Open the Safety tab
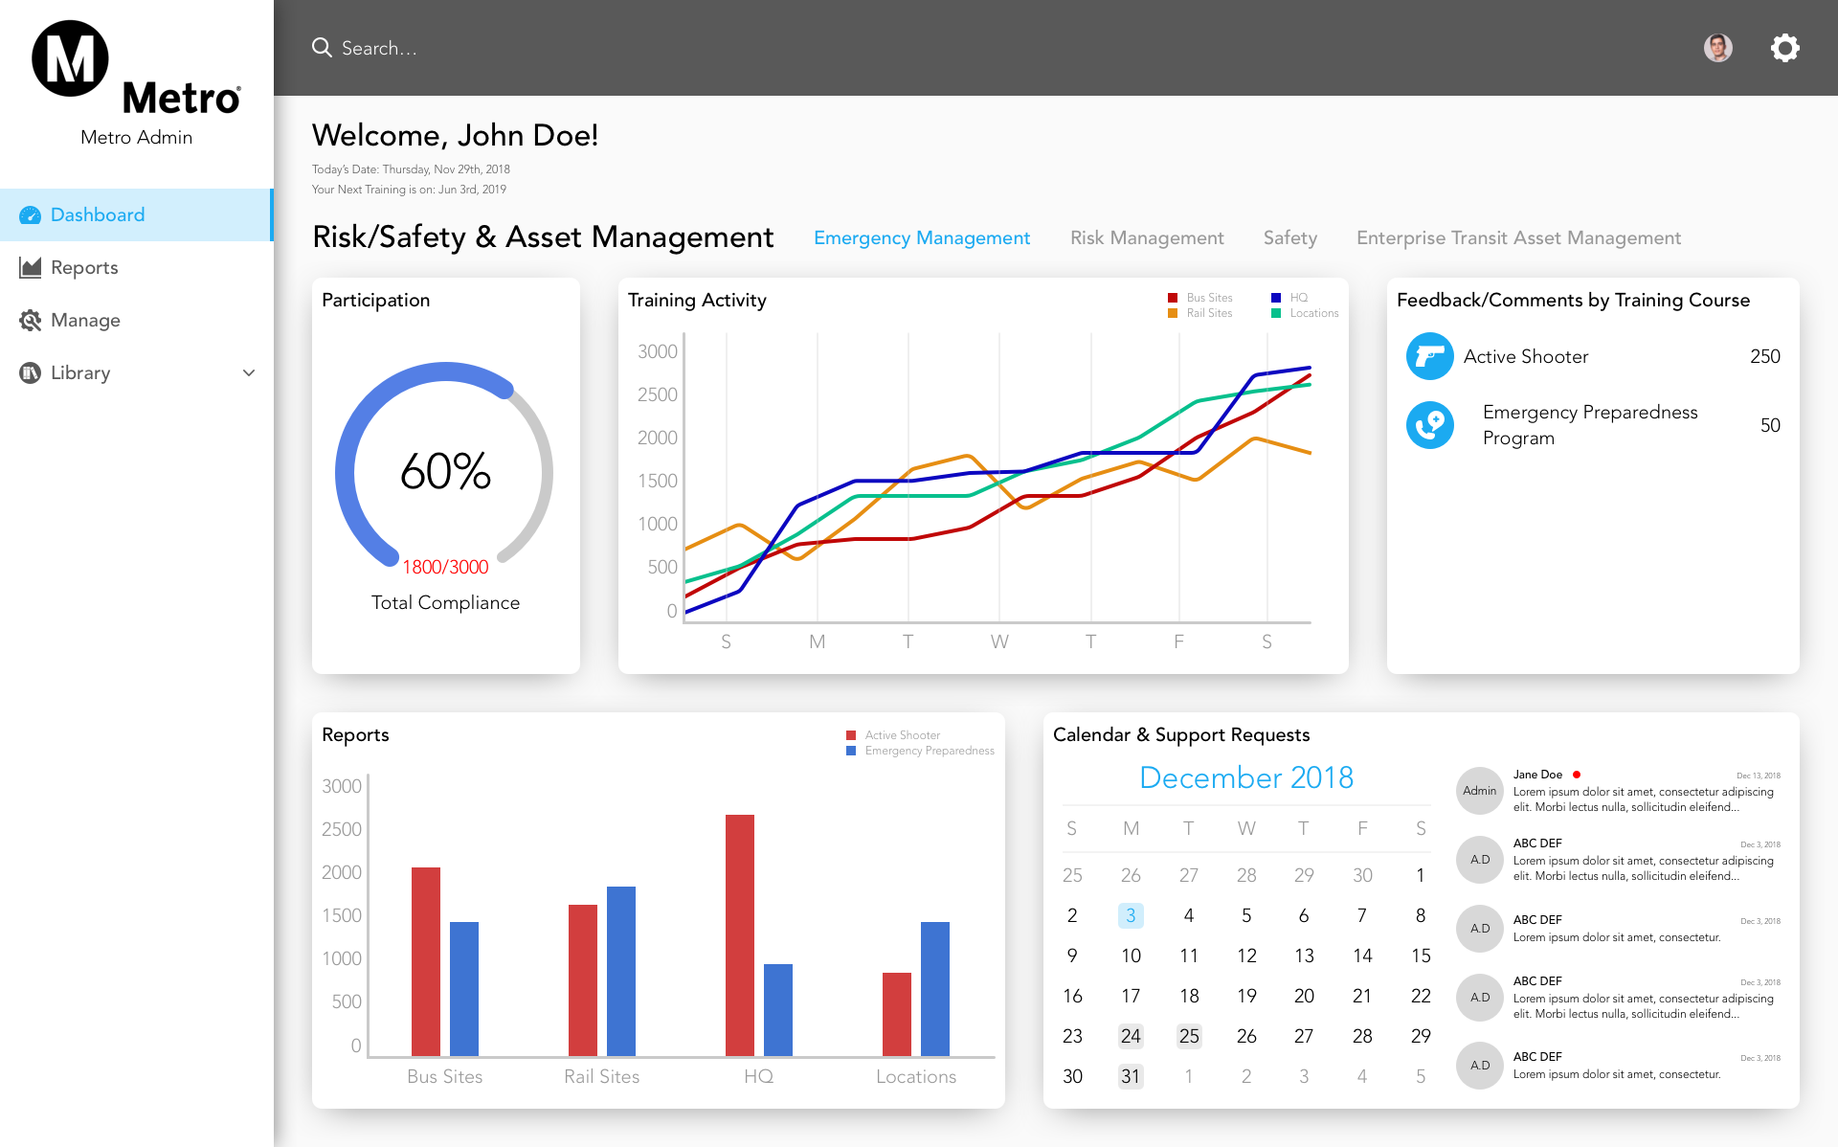The image size is (1838, 1147). click(1289, 238)
